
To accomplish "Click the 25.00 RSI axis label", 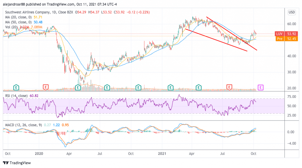I will 292,115.
